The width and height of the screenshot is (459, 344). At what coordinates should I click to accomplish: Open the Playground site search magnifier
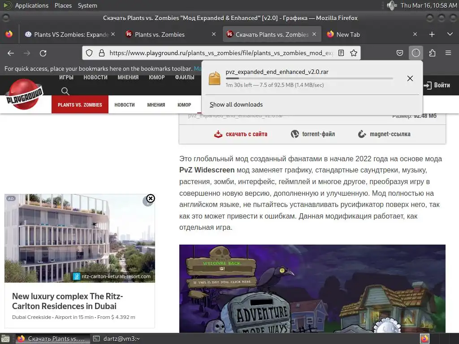pos(65,91)
